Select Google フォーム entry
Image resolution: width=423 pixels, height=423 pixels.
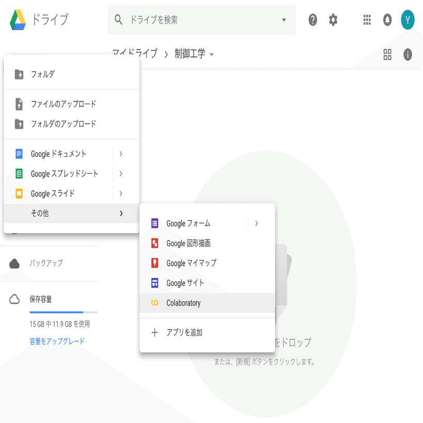click(x=194, y=223)
